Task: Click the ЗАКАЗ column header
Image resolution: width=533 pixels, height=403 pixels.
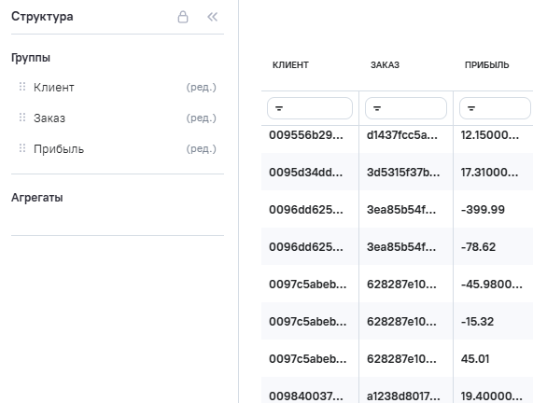Action: click(x=385, y=65)
